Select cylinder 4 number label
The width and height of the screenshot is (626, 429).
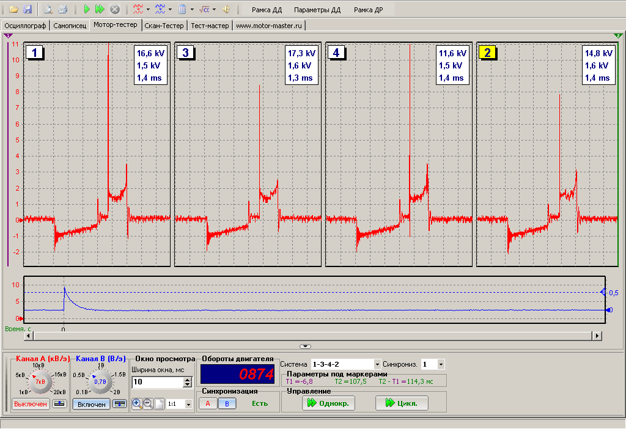pyautogui.click(x=336, y=53)
